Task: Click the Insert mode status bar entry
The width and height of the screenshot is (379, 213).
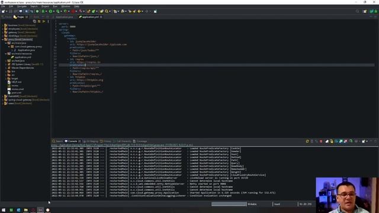Action: [x=277, y=204]
